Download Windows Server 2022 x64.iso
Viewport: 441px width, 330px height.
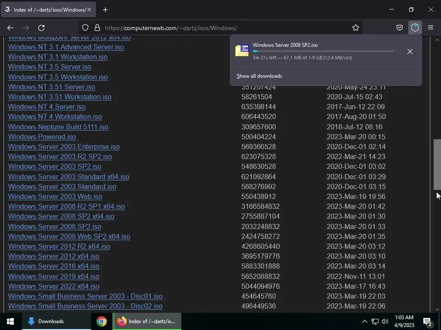tap(54, 286)
